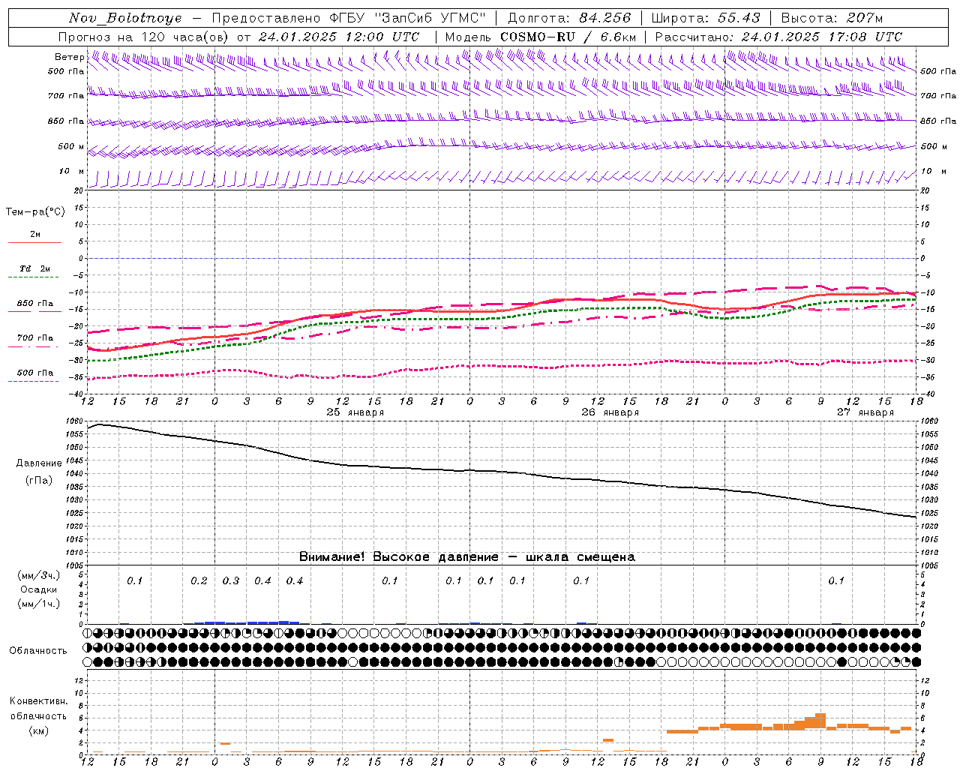Click the Долгота: 84.256 header value

(x=569, y=18)
